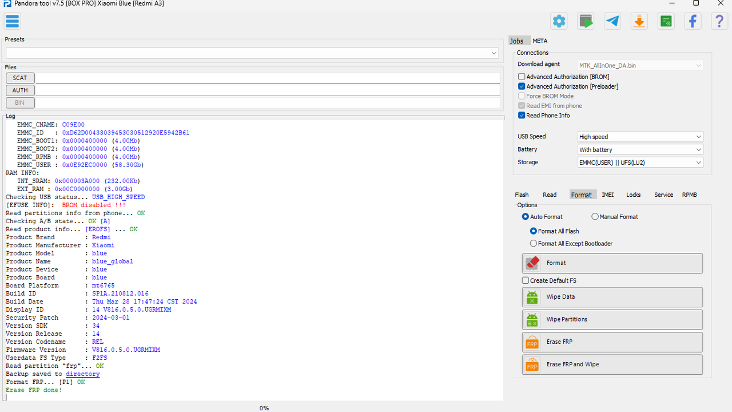Image resolution: width=732 pixels, height=412 pixels.
Task: Click the eraser icon on Format button
Action: click(532, 263)
